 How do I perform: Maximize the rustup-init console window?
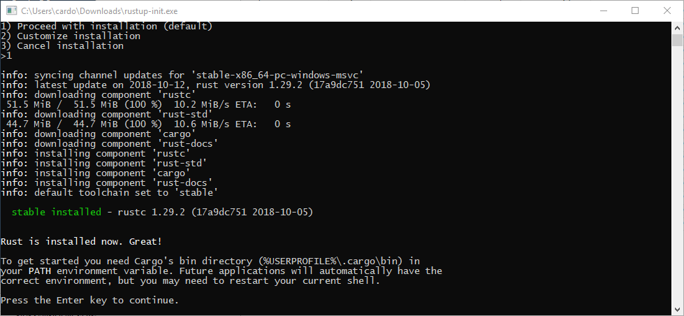pos(635,11)
